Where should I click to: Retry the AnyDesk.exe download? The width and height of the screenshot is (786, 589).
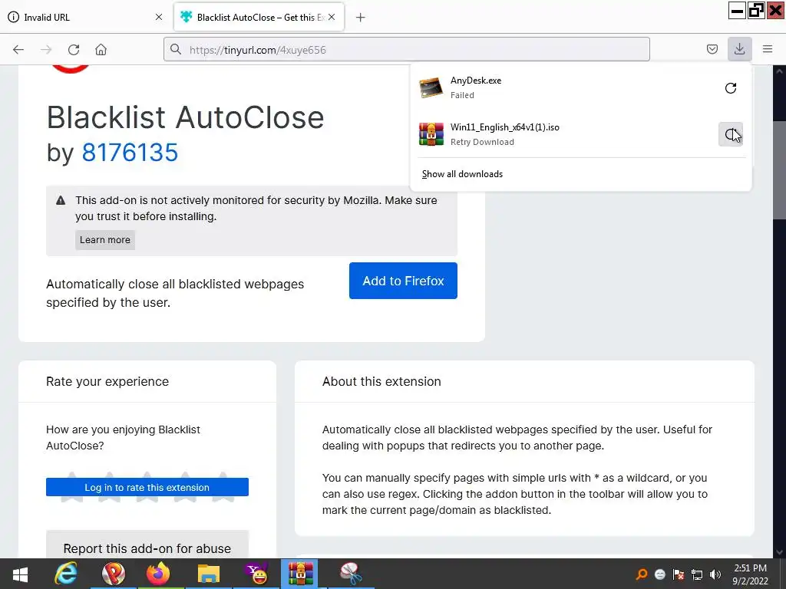731,88
